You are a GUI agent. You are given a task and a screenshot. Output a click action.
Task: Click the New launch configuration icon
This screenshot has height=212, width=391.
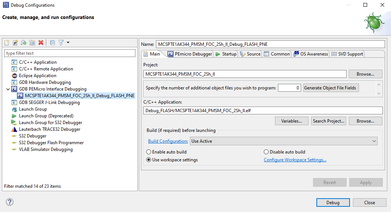[7, 43]
